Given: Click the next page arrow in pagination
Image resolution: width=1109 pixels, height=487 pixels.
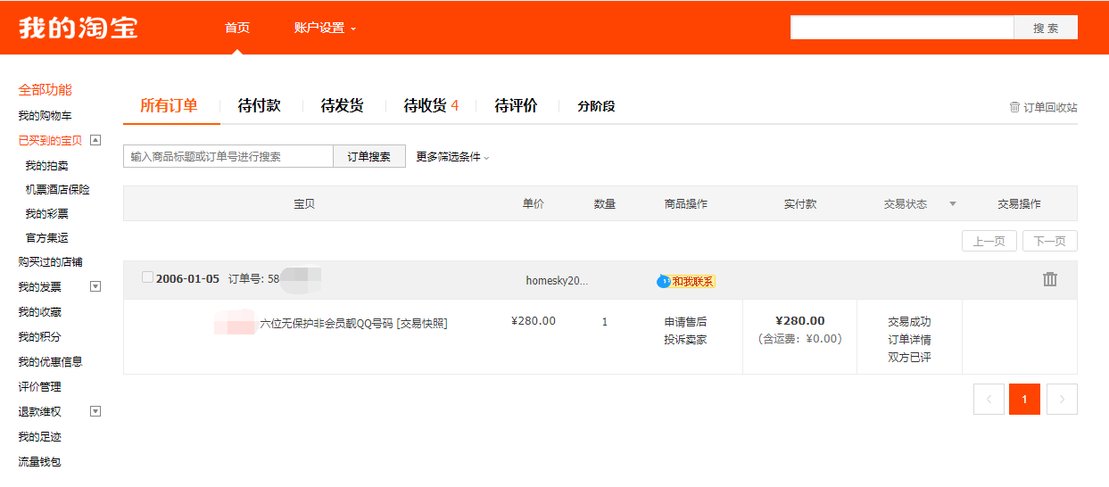Looking at the screenshot, I should [1062, 400].
